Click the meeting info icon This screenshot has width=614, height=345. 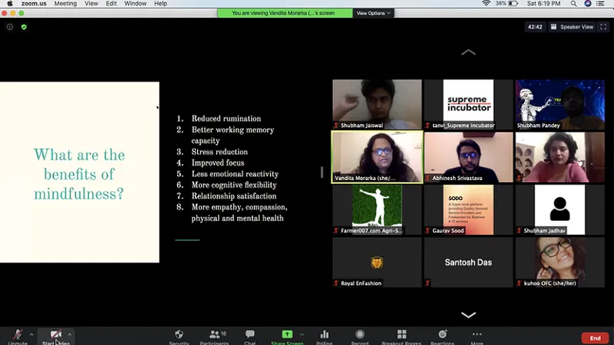[x=10, y=27]
